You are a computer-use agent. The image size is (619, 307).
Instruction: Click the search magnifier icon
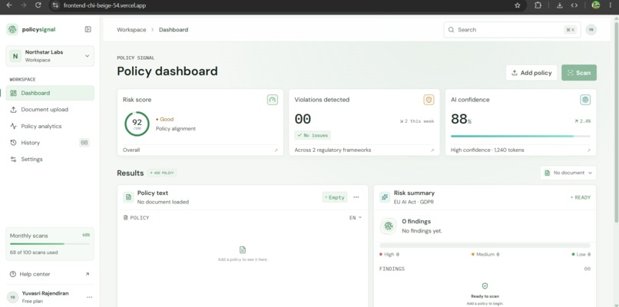pos(451,30)
